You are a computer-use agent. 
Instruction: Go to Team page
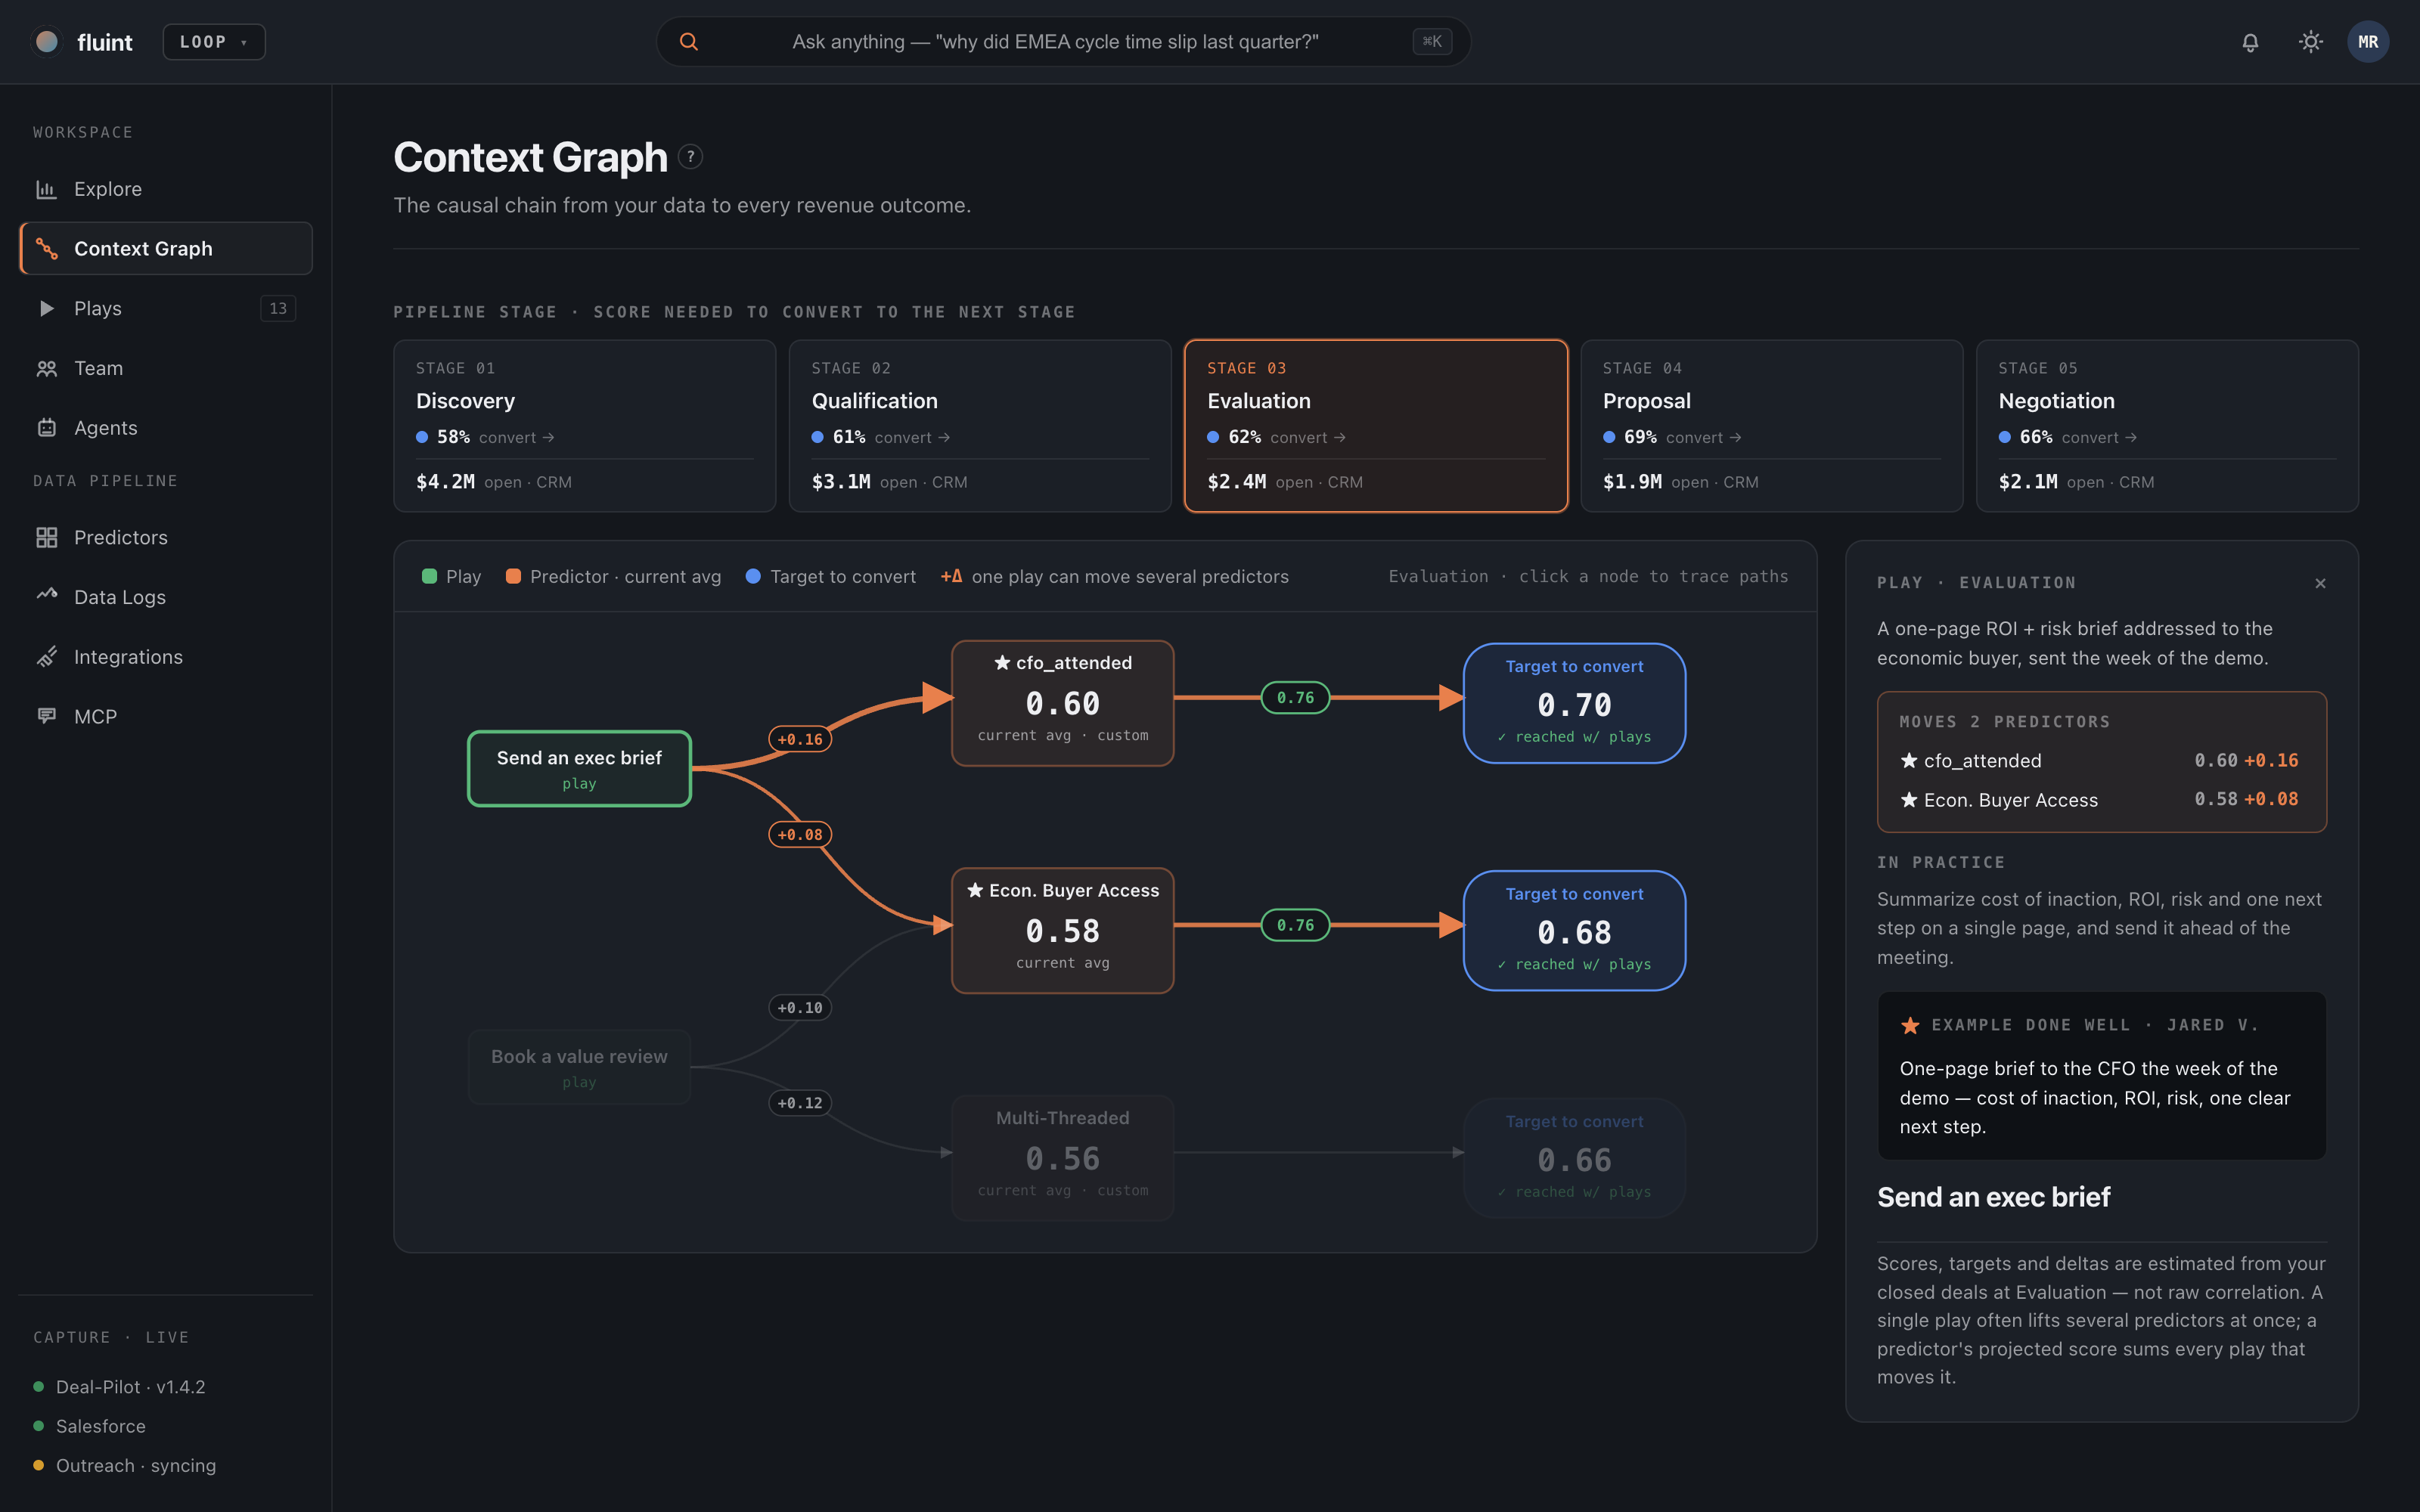(166, 368)
